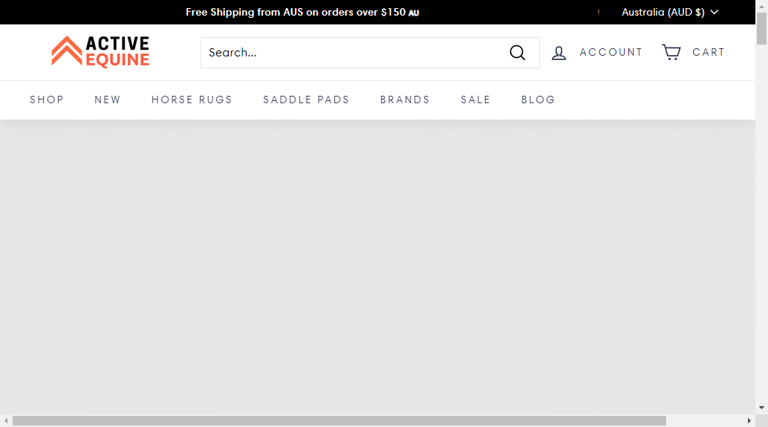
Task: Open the SADDLE PADS menu
Action: (306, 100)
